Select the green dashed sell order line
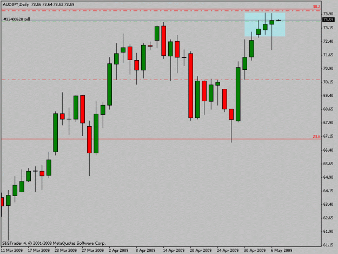This screenshot has height=254, width=338. pyautogui.click(x=161, y=22)
